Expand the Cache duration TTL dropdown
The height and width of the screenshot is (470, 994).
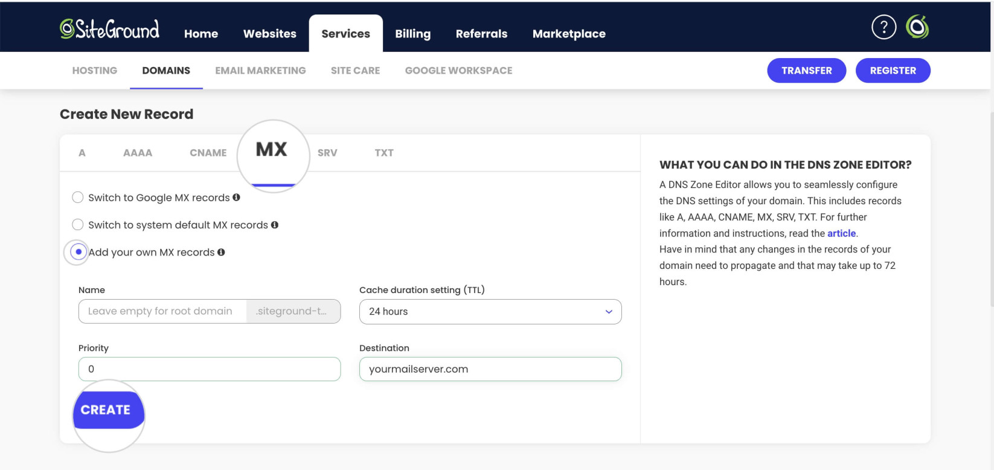490,312
